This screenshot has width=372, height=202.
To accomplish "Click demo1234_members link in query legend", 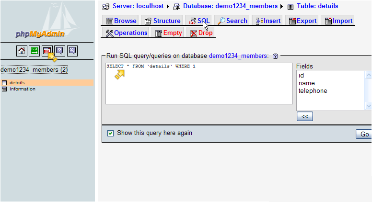I will (x=238, y=56).
